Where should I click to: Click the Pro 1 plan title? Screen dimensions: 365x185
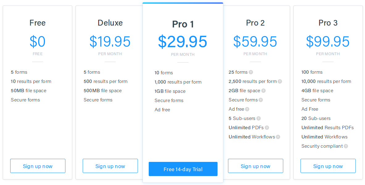(x=183, y=24)
